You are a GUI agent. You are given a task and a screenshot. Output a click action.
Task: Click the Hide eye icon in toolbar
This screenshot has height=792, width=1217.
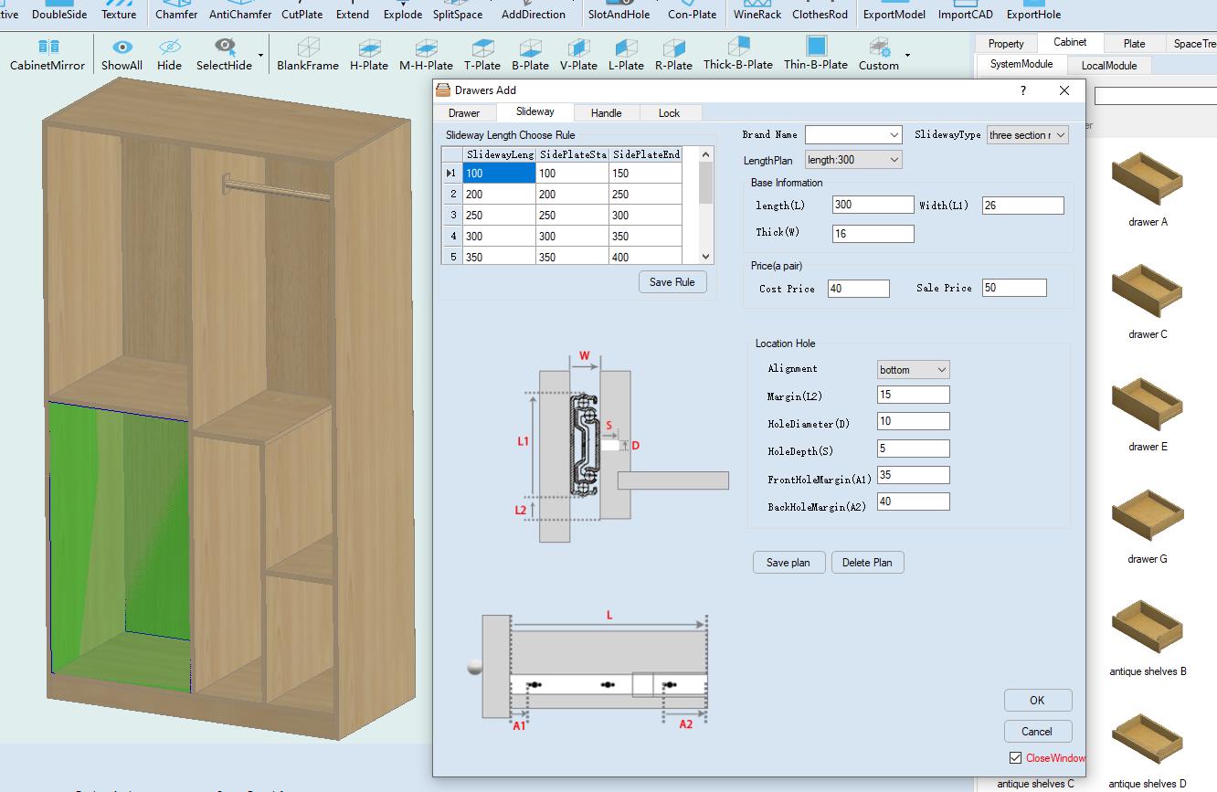[169, 48]
